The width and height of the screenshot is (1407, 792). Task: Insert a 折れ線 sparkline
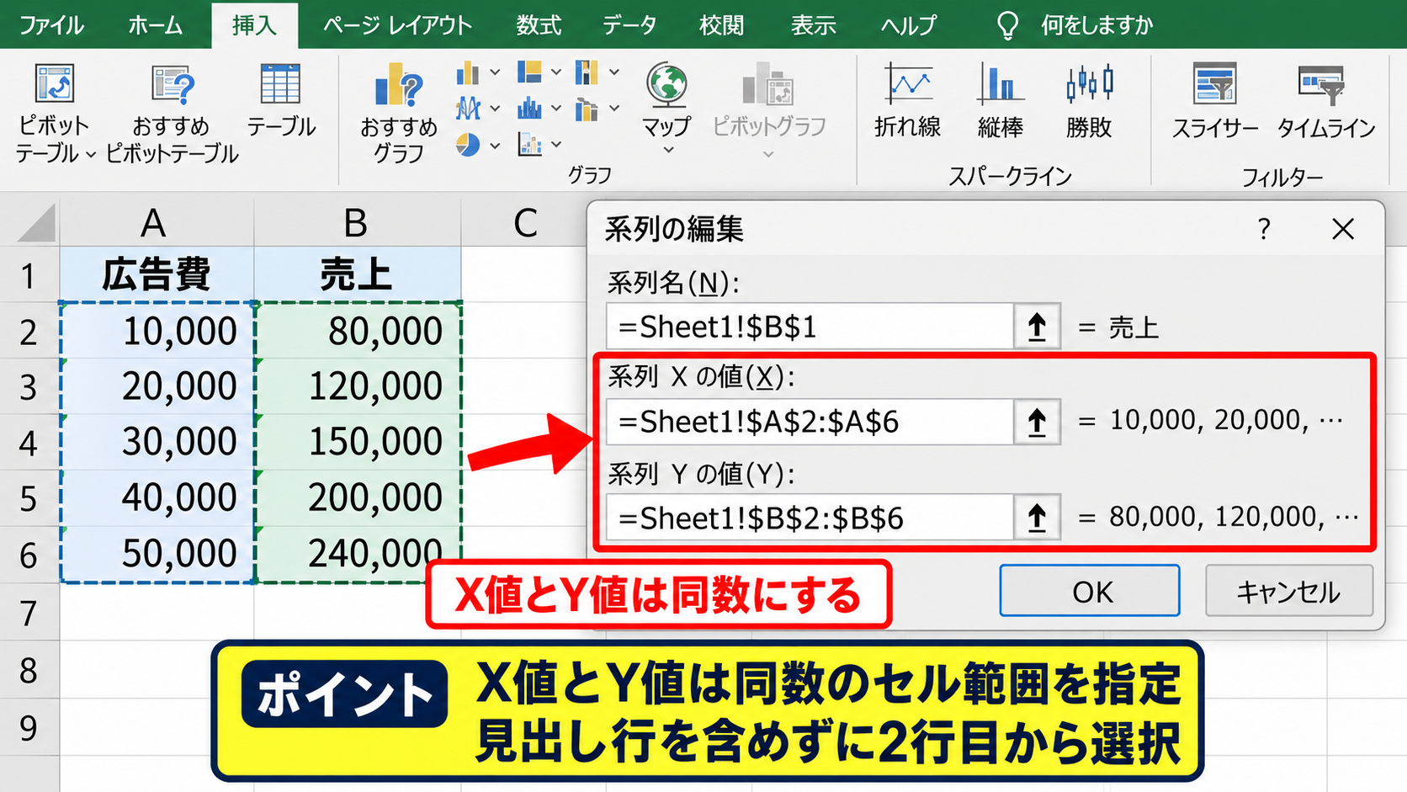[907, 101]
